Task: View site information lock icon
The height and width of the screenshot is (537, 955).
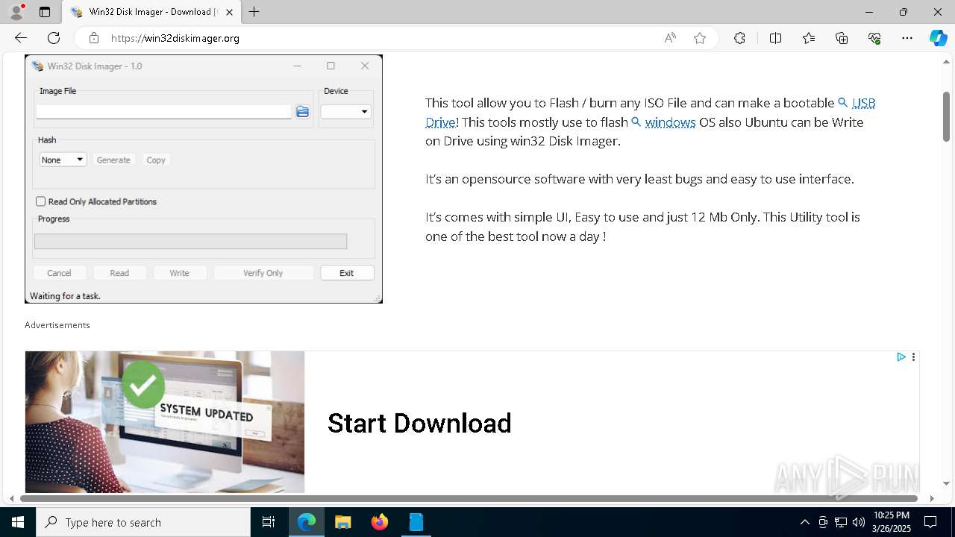Action: (94, 38)
